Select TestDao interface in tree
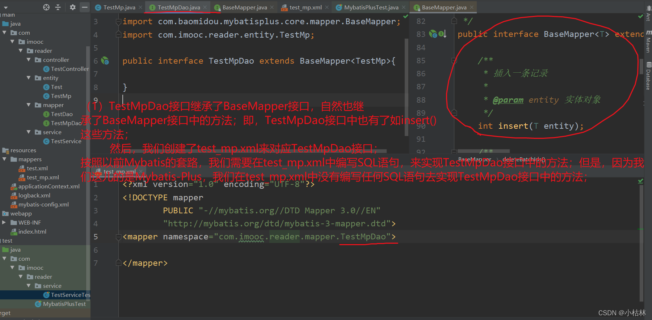The image size is (652, 320). [x=58, y=114]
